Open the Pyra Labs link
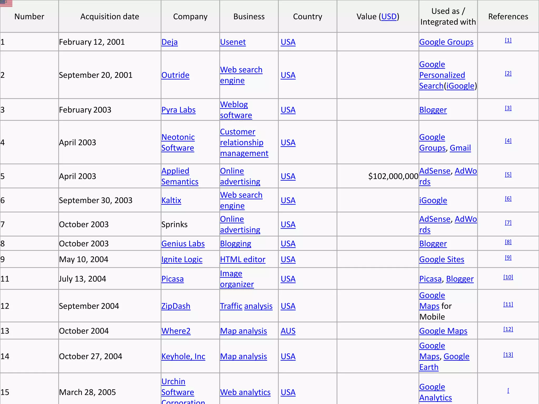The image size is (539, 404). [x=178, y=110]
